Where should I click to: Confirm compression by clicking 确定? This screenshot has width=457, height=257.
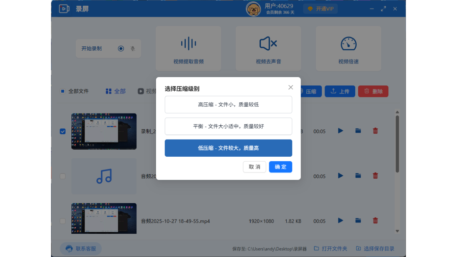pos(280,167)
